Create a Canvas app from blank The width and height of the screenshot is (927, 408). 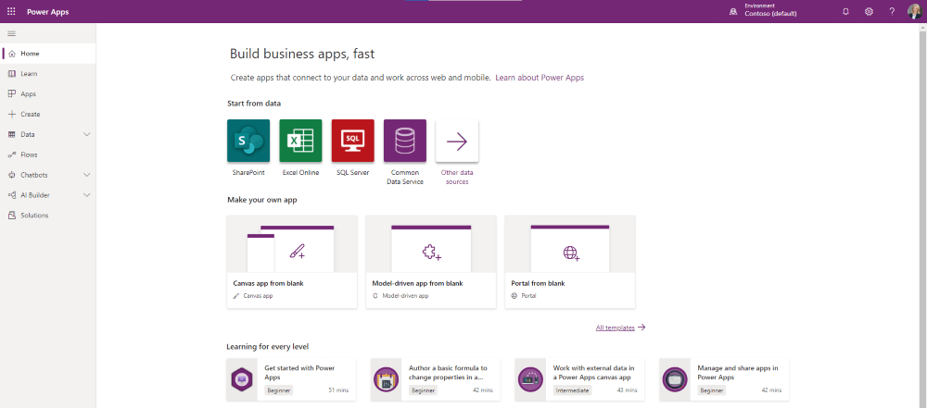(x=291, y=262)
